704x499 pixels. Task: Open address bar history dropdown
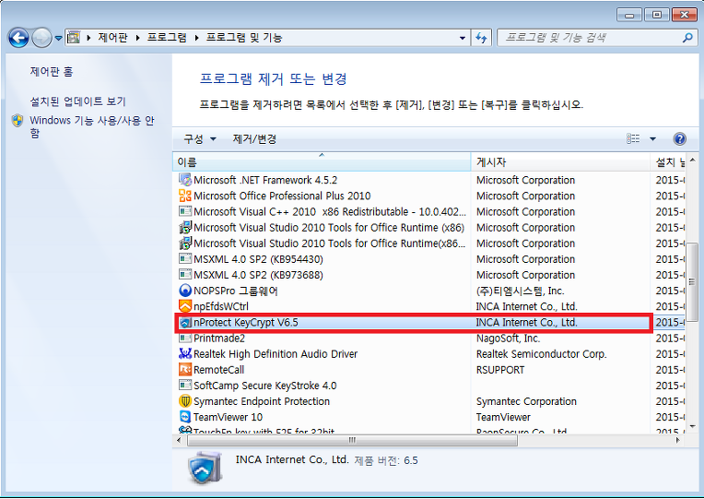463,38
